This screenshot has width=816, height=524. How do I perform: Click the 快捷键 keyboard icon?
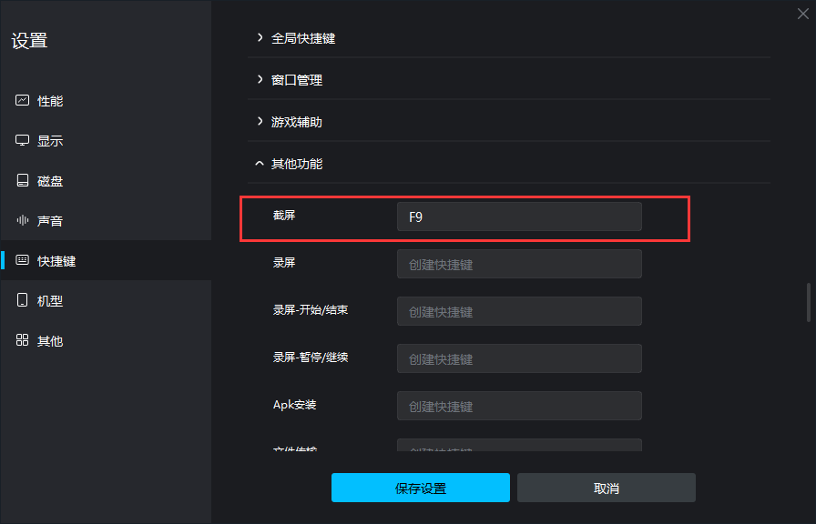coord(22,260)
